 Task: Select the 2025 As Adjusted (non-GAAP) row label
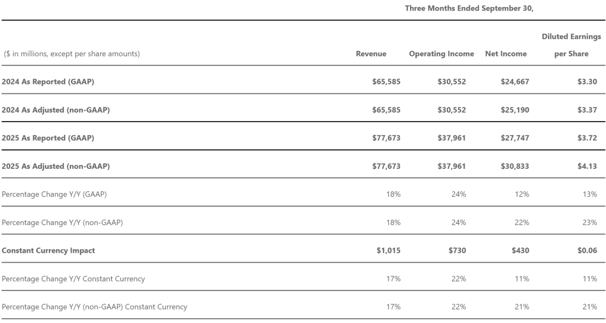(56, 166)
